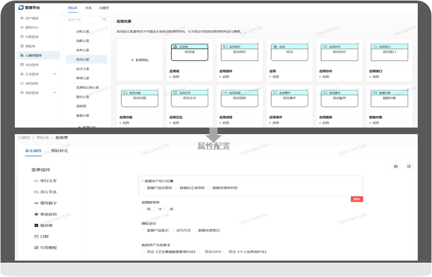Select category 动机元素
Screen dimensions: 432x277
click(83, 31)
